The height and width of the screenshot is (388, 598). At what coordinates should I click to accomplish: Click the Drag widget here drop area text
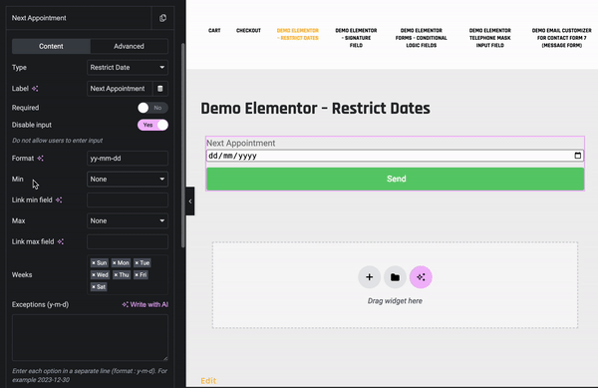(x=395, y=301)
